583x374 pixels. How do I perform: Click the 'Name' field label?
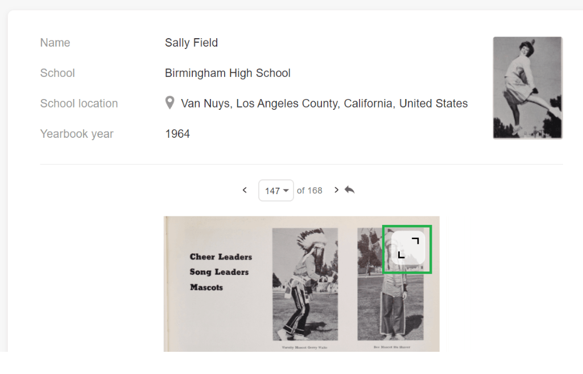pyautogui.click(x=55, y=43)
